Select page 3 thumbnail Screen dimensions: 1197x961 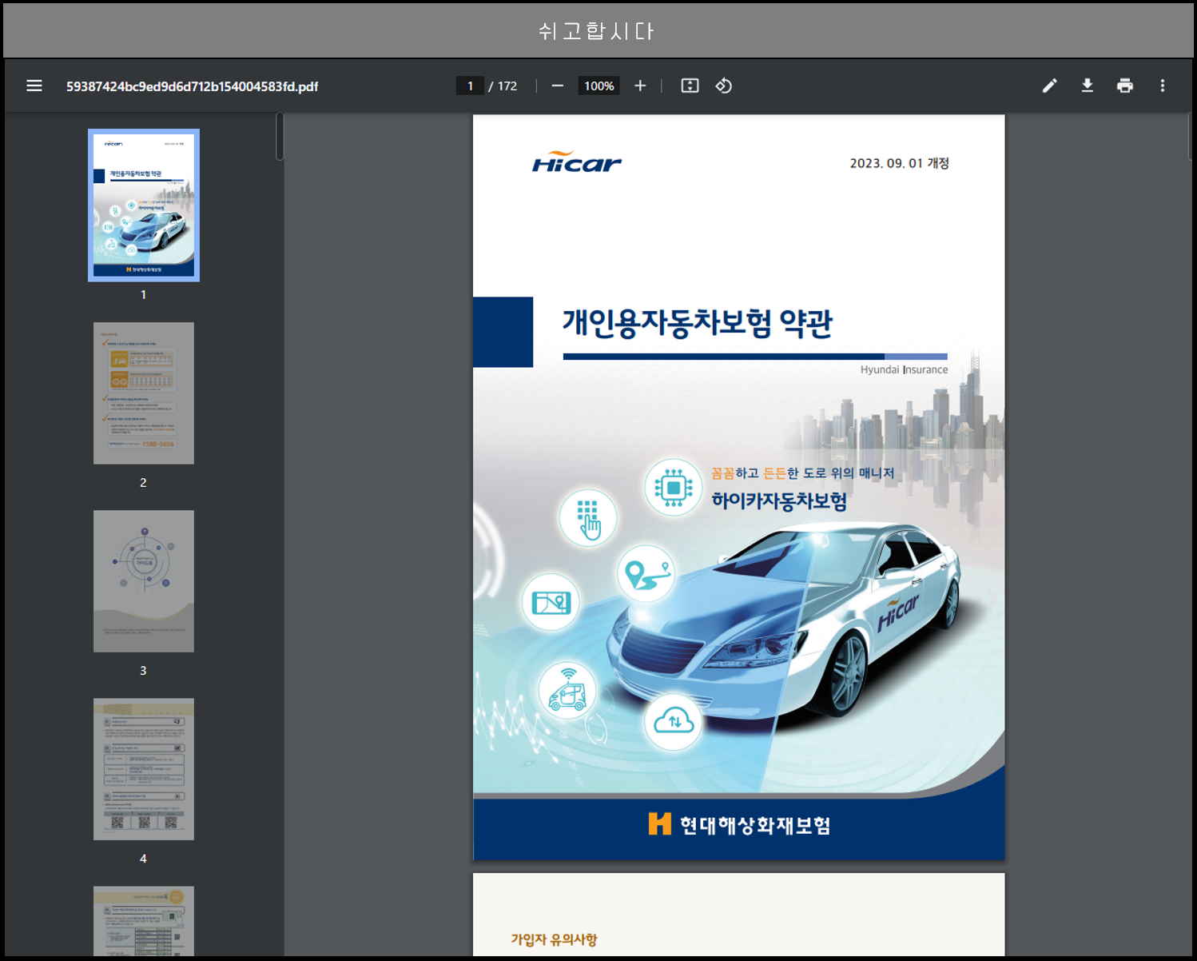tap(144, 581)
